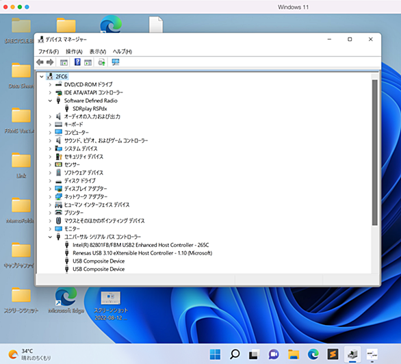Open the Sublime Text taskbar icon
This screenshot has width=401, height=364.
[333, 354]
